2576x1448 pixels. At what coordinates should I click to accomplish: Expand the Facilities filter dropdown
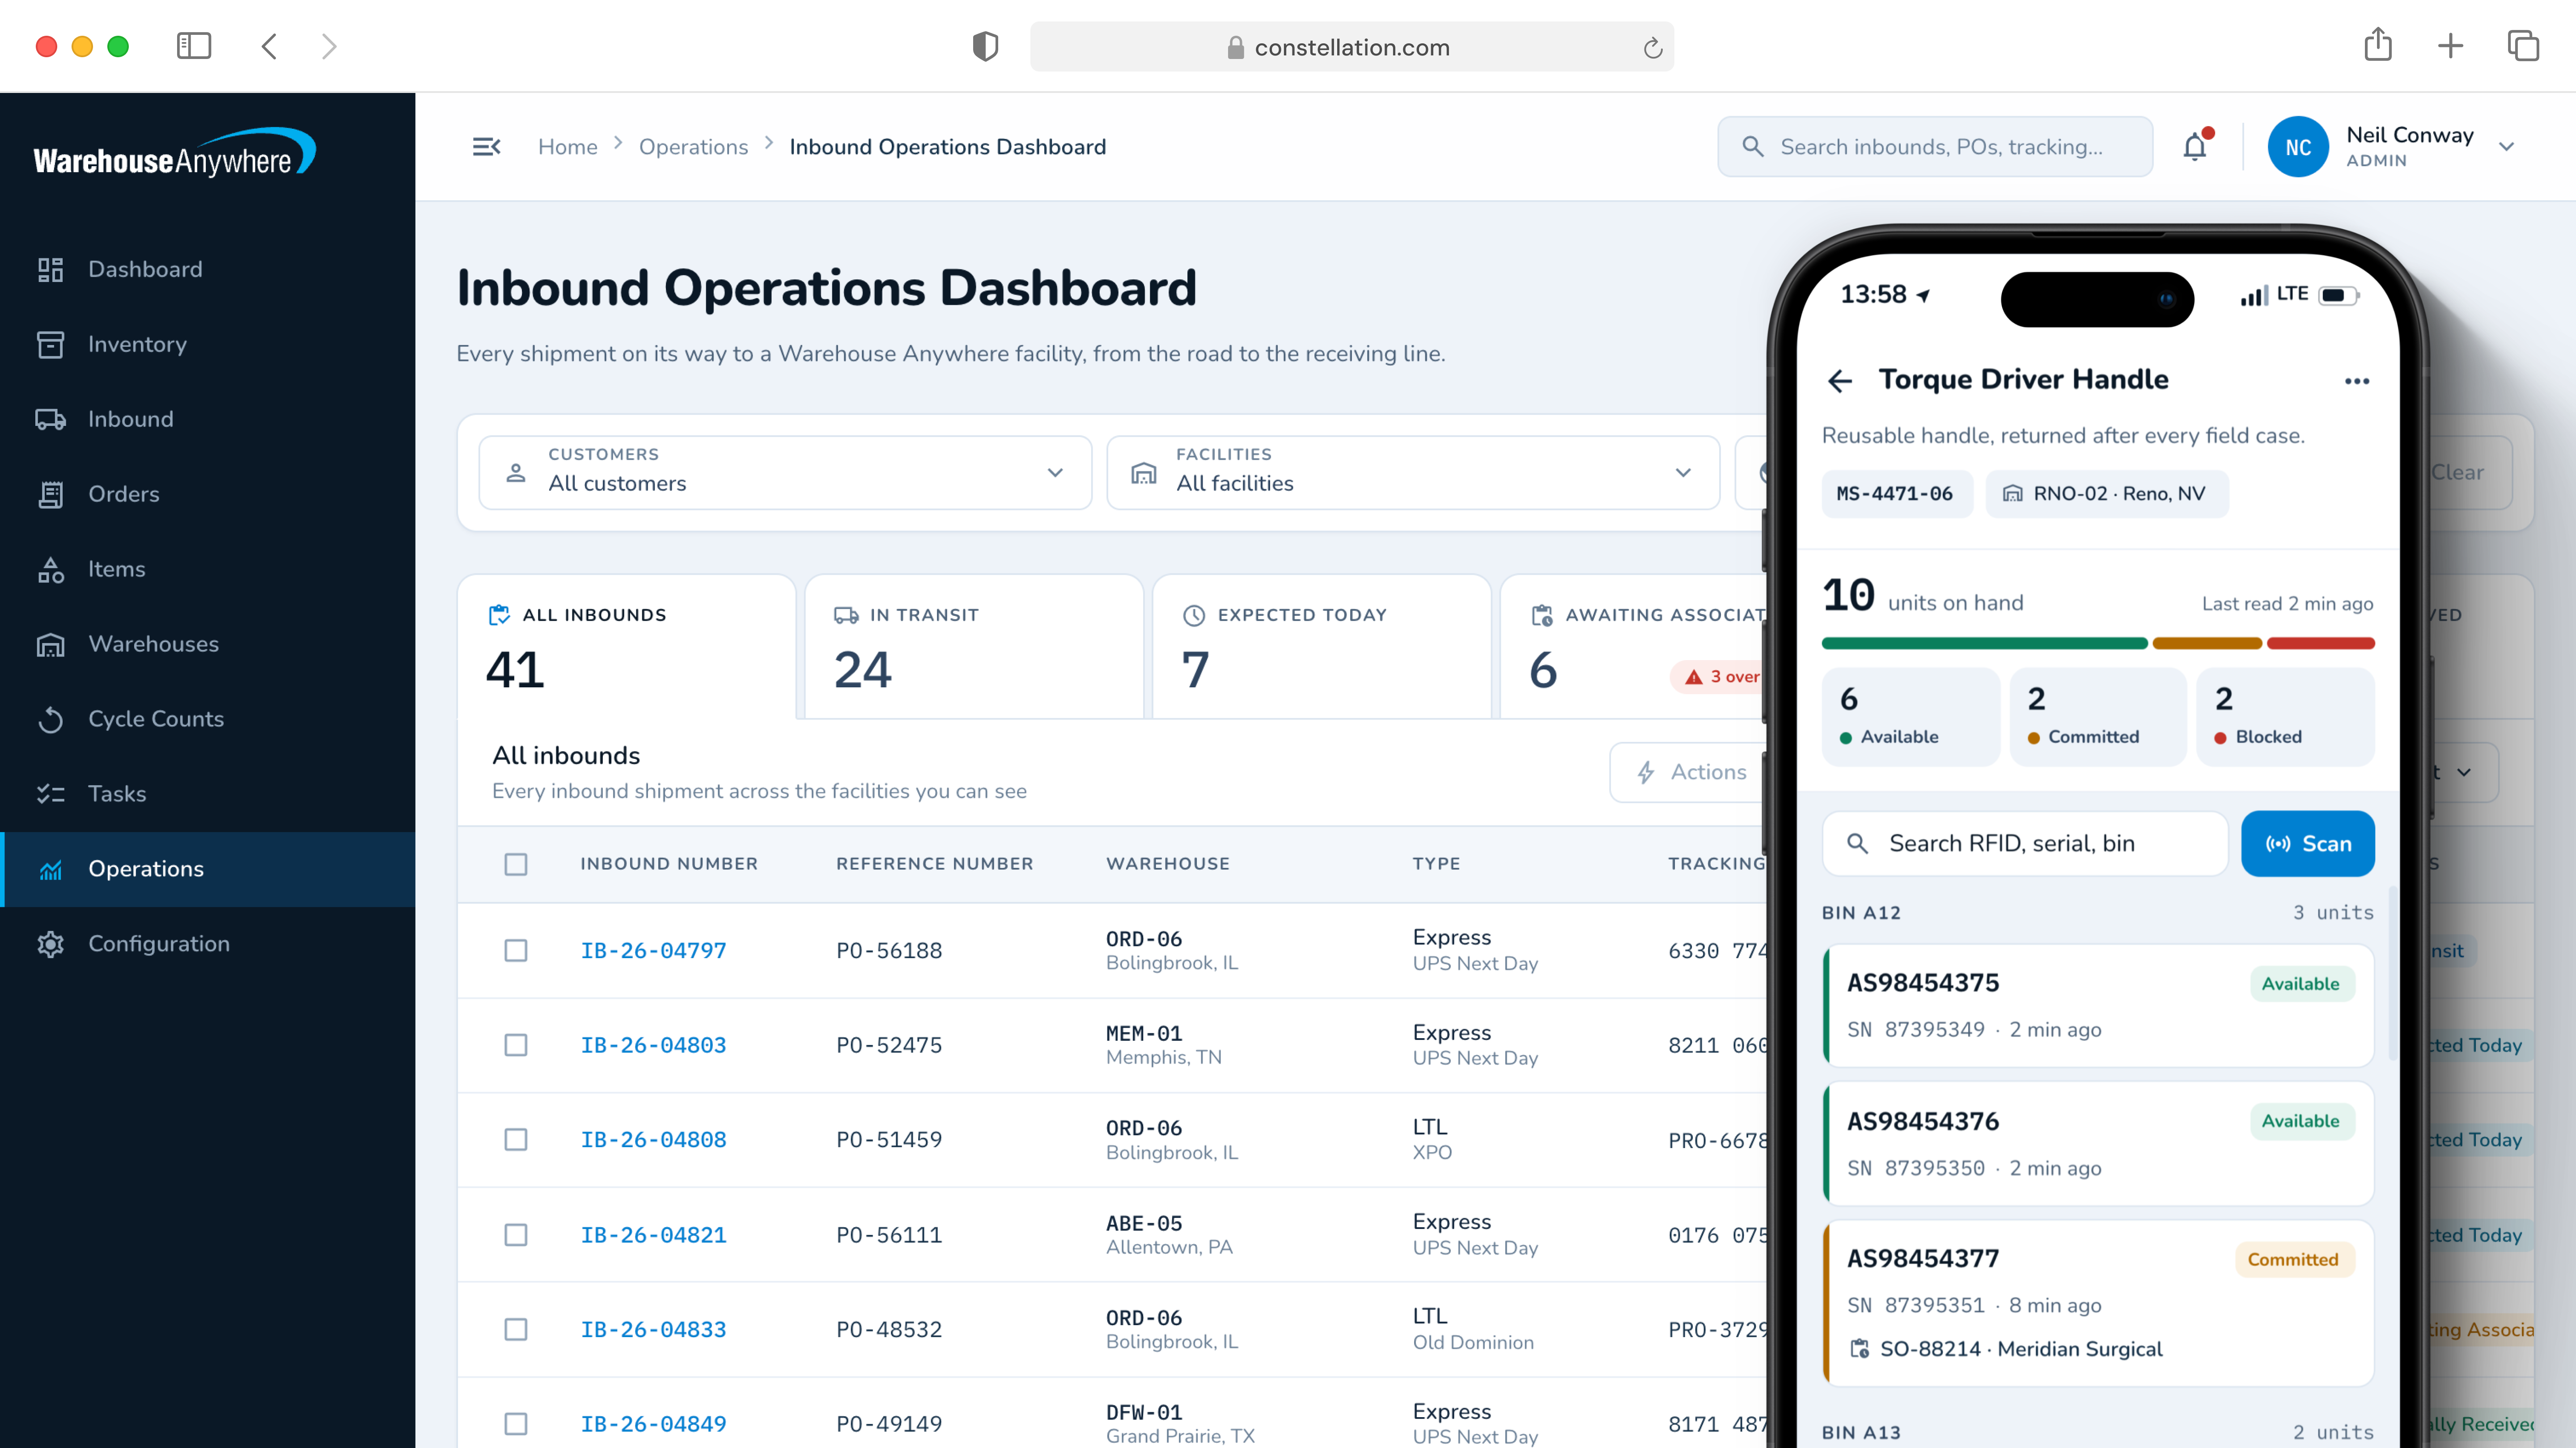[x=1413, y=473]
